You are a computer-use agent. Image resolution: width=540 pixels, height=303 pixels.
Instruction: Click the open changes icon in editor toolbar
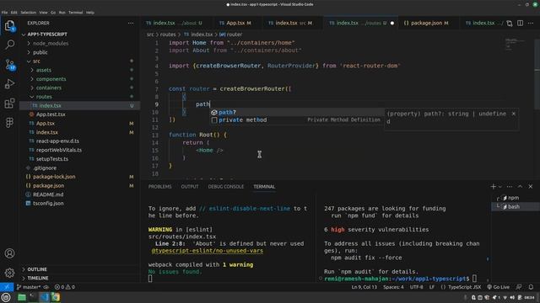point(510,23)
